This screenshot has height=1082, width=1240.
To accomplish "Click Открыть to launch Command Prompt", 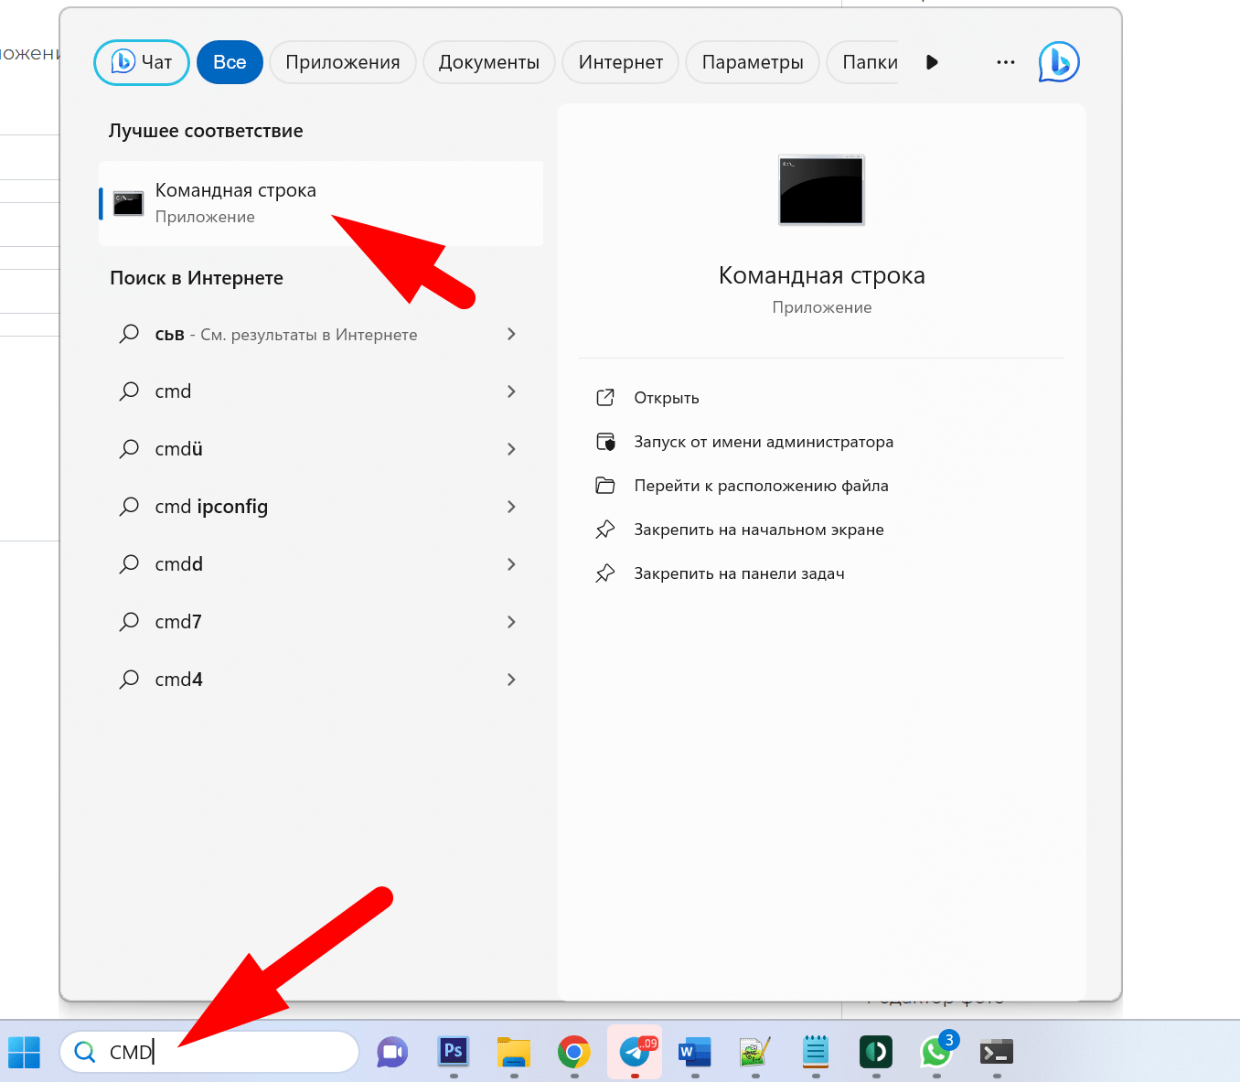I will coord(667,398).
